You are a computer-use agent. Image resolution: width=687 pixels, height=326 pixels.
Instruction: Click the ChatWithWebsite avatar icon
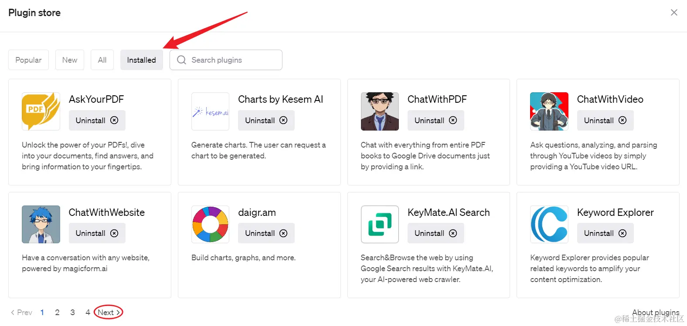pos(41,224)
